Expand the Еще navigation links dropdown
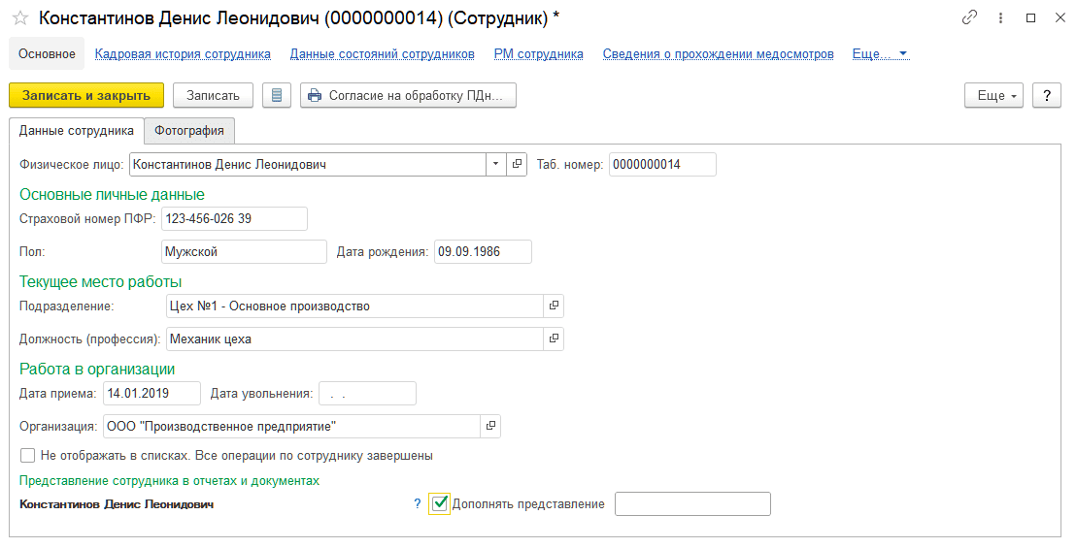Viewport: 1077px width, 548px height. 881,53
